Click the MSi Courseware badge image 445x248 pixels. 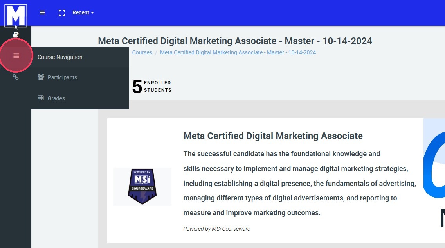pos(142,187)
